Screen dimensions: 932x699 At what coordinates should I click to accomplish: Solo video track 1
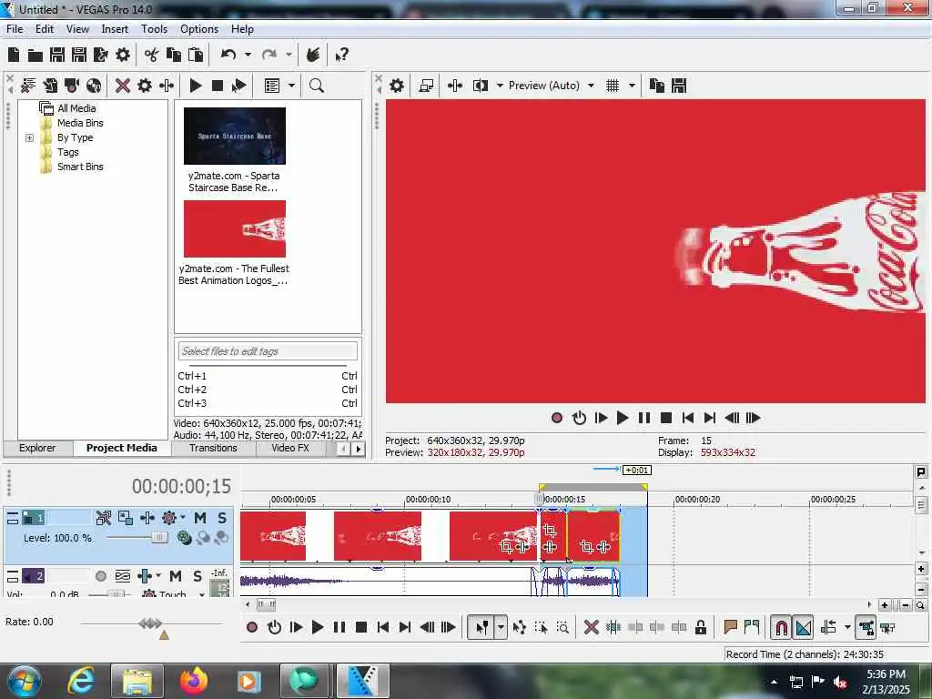(222, 518)
